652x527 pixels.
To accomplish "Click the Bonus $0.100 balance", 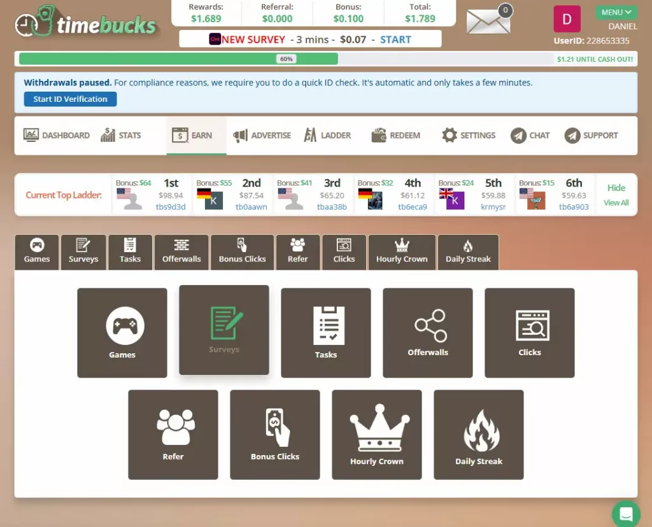I will tap(348, 18).
